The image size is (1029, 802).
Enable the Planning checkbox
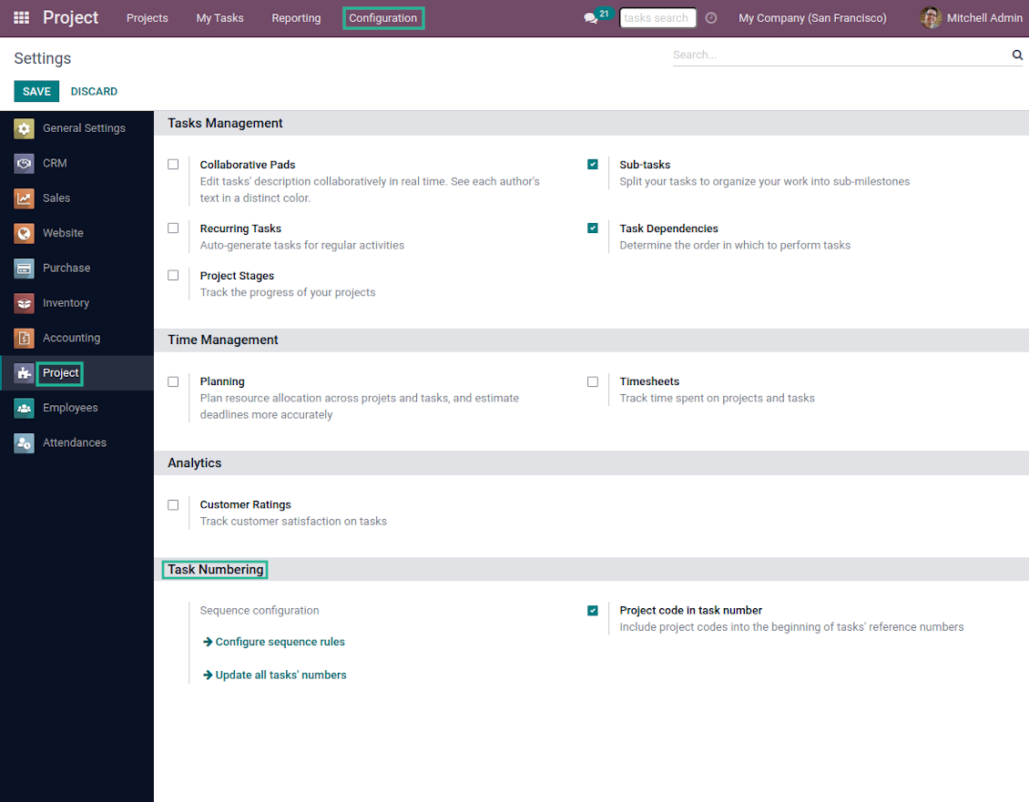[173, 381]
